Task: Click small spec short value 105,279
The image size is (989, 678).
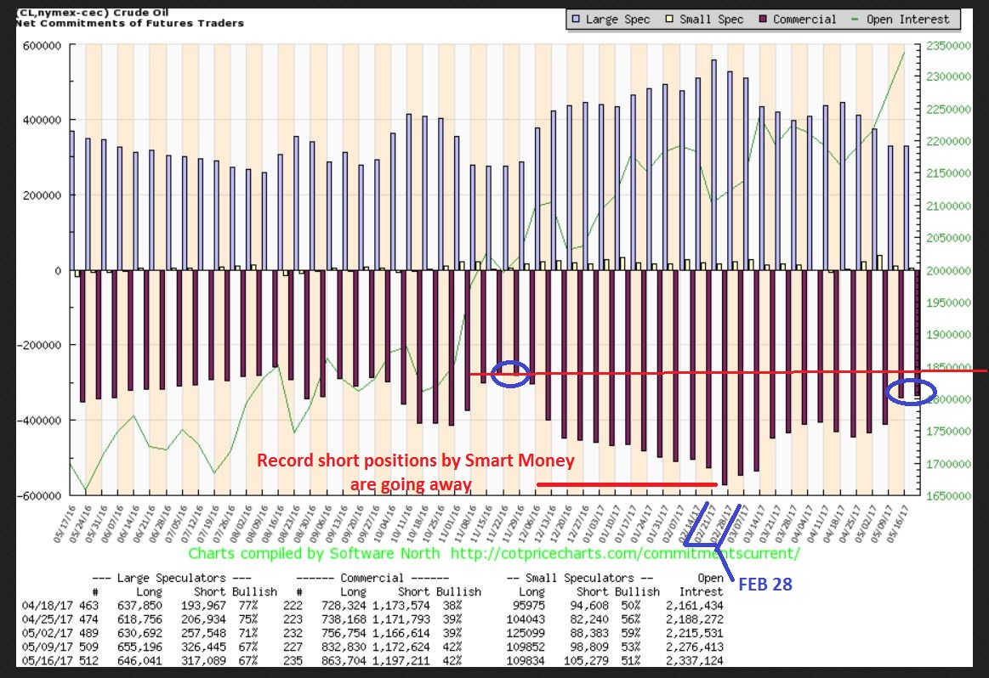Action: (587, 661)
